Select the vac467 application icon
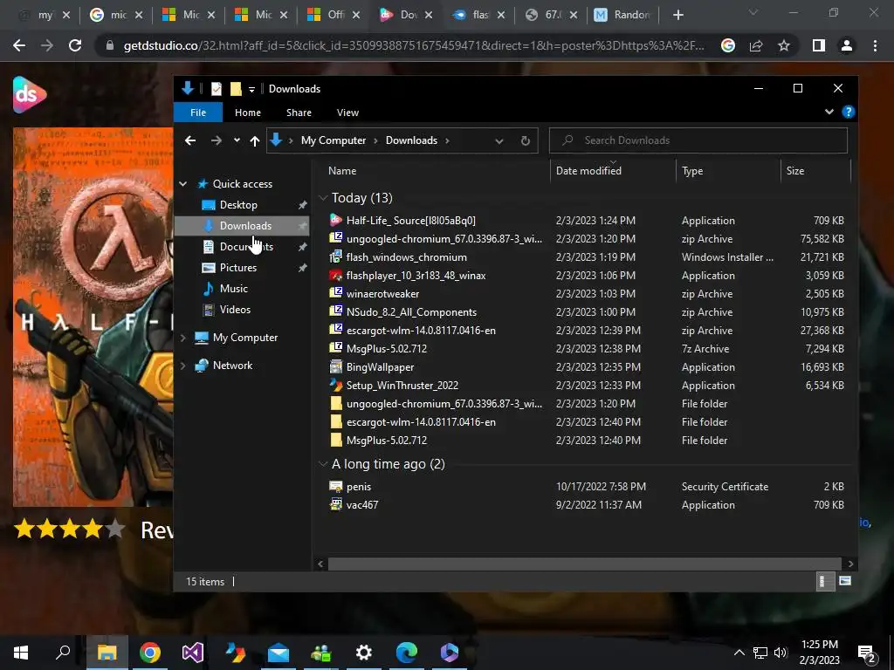 [x=336, y=505]
